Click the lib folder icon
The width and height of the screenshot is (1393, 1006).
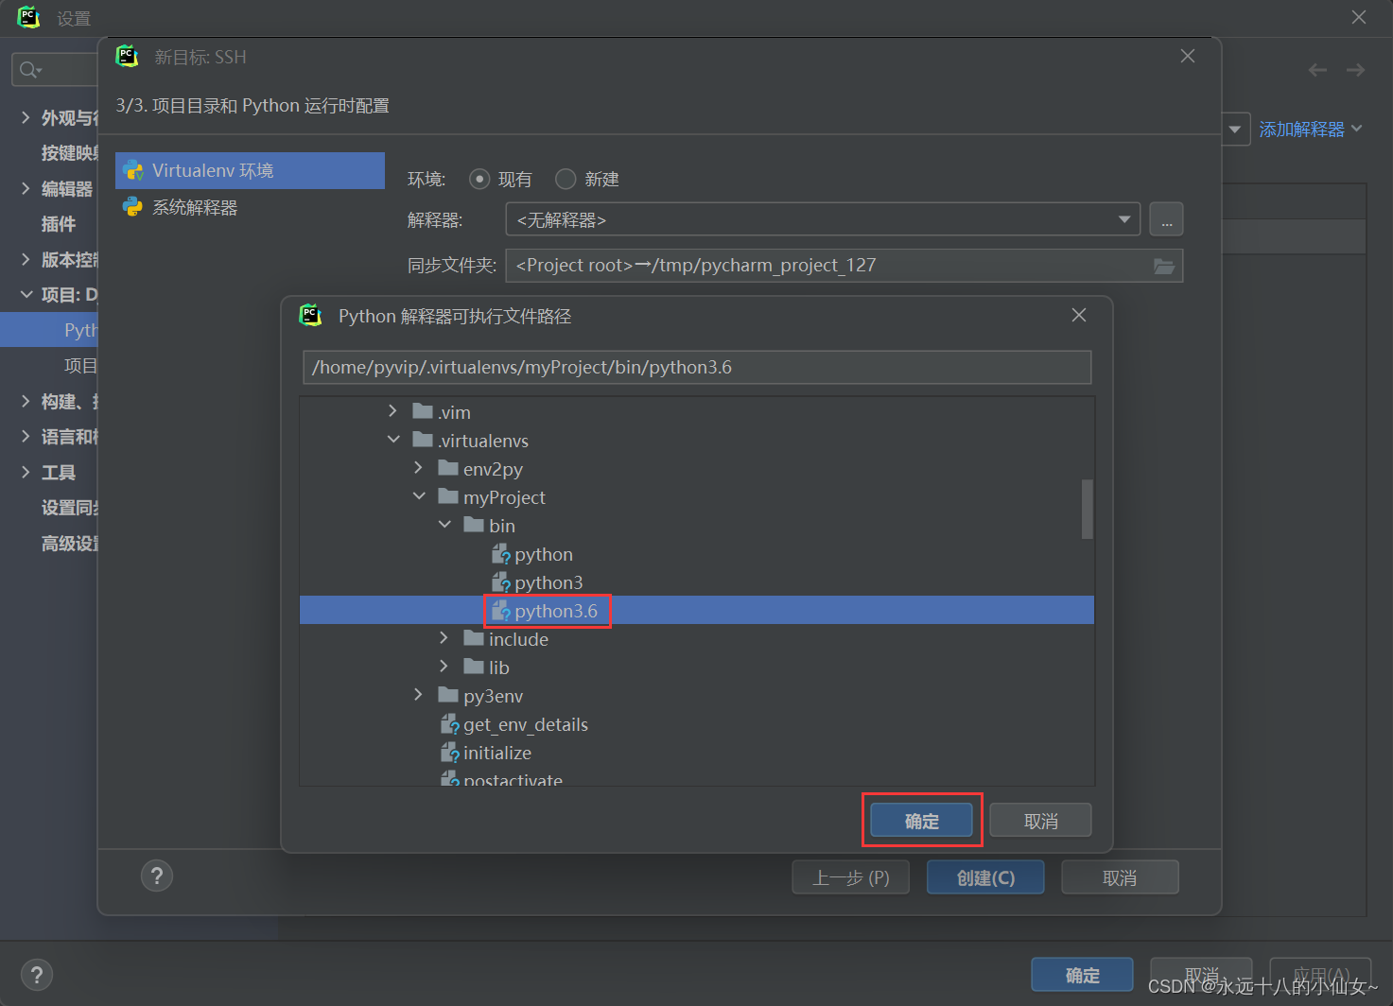pos(474,667)
